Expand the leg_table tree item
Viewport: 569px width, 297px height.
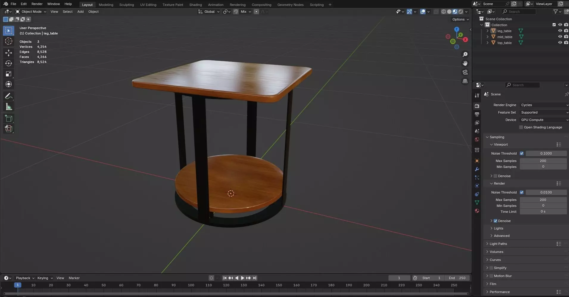[x=487, y=31]
